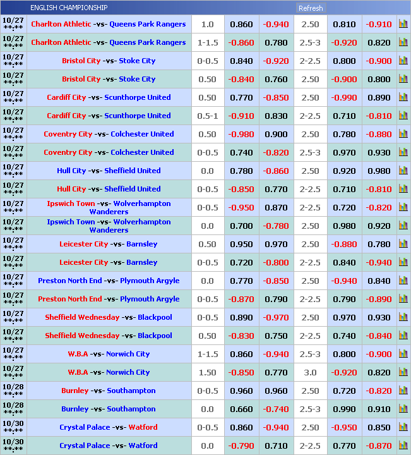Select the -0.990 over odds in Cardiff City row
The image size is (411, 455).
[345, 97]
